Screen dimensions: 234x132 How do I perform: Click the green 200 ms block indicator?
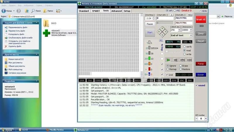(x=149, y=58)
